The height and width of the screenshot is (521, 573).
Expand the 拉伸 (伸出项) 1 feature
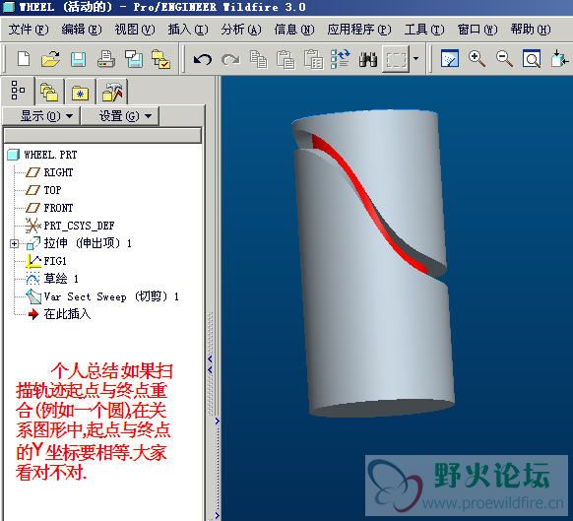14,243
